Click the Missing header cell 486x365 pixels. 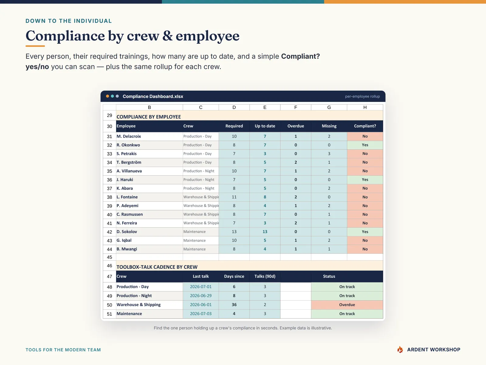[329, 126]
